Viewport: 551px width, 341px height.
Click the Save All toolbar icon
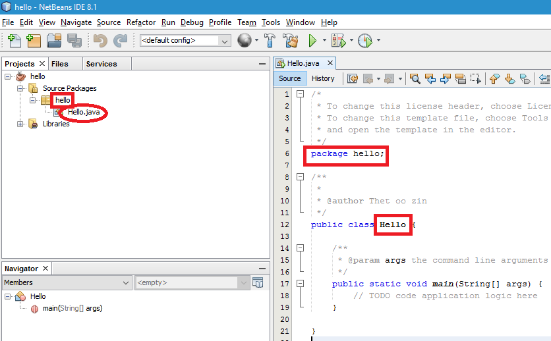point(74,40)
